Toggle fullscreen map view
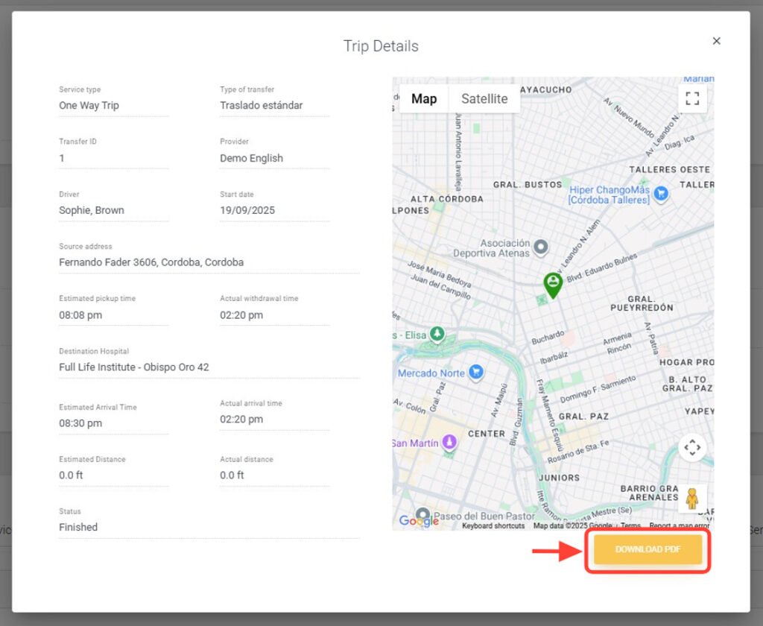This screenshot has width=763, height=626. 692,98
